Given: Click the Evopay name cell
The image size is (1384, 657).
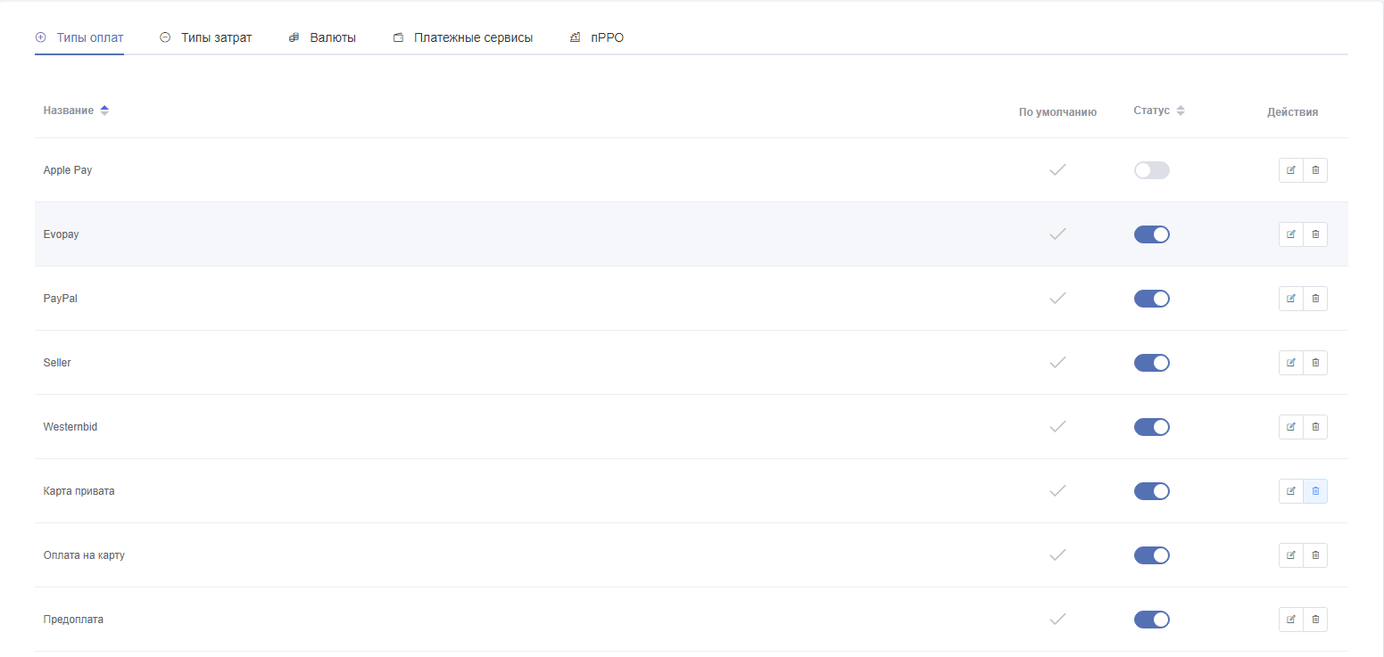Looking at the screenshot, I should (62, 234).
